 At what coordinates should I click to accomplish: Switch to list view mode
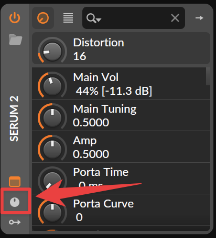(x=68, y=18)
